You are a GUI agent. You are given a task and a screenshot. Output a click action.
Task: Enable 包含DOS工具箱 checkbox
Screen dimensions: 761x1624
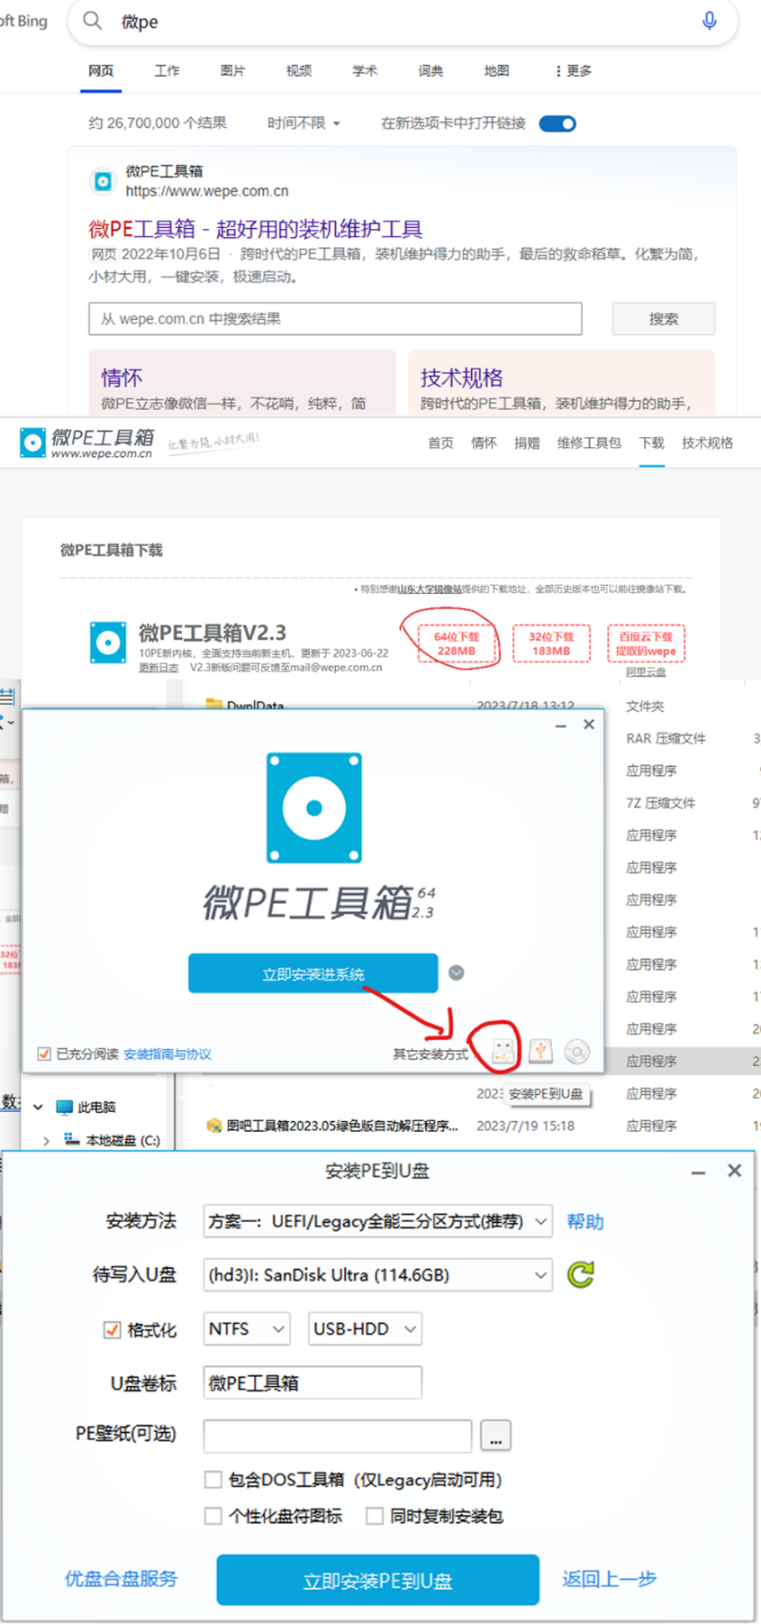213,1480
